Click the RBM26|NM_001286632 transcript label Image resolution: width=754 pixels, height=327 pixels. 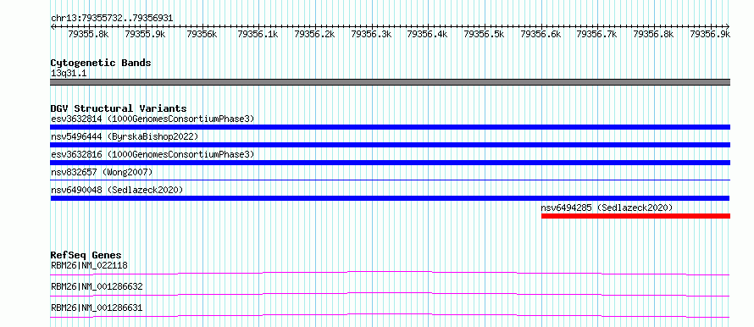(x=97, y=287)
